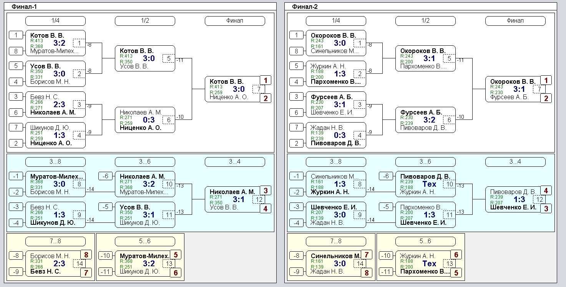Click Муратов-Милех... in Финал-1 1/4 match 1
566x287 pixels.
tap(54, 51)
